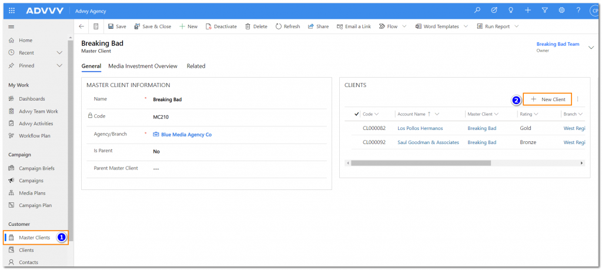Toggle the select-all checkmark in Clients grid
The height and width of the screenshot is (270, 602).
[x=356, y=114]
